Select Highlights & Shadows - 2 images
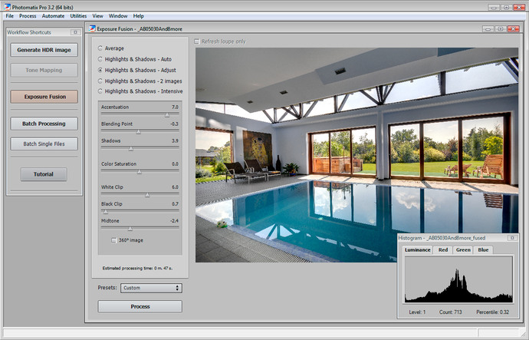The height and width of the screenshot is (340, 529). pyautogui.click(x=100, y=81)
